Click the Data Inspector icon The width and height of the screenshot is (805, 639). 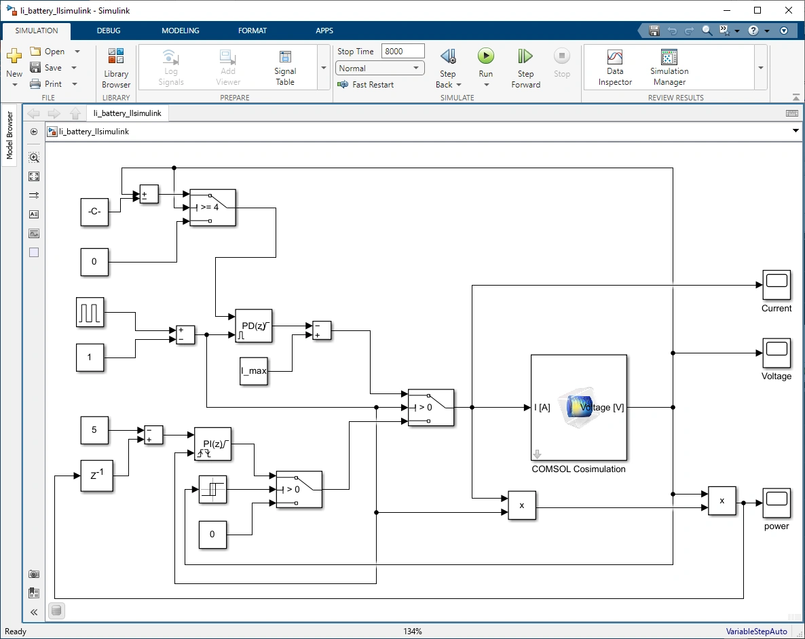point(615,67)
